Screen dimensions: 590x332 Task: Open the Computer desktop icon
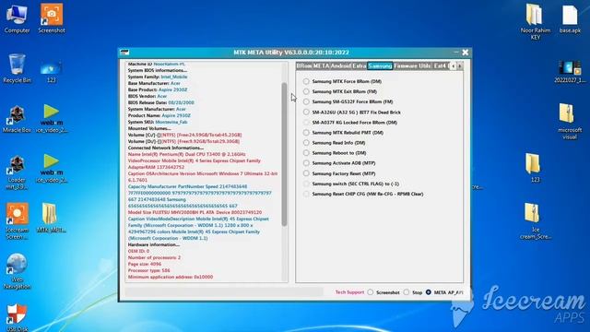point(17,18)
